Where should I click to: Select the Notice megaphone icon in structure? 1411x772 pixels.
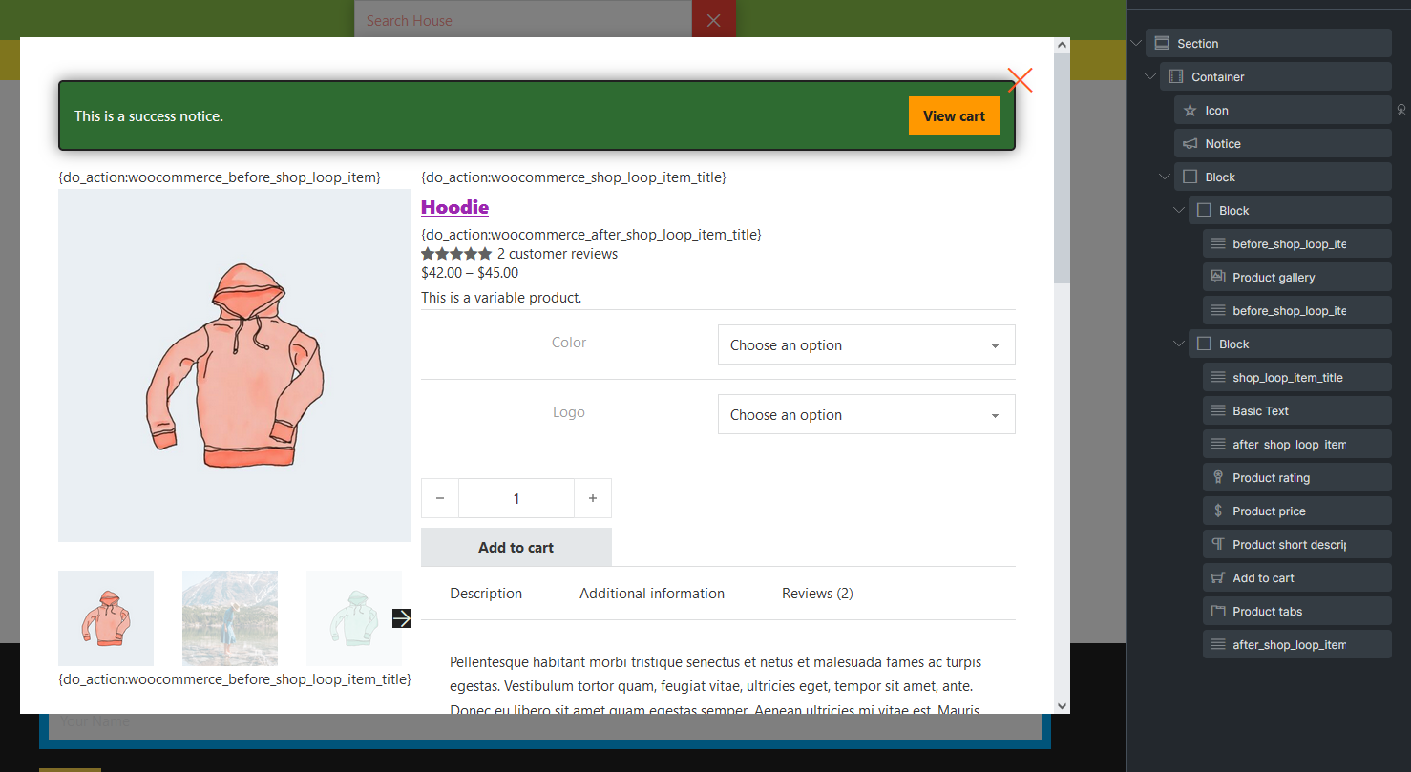coord(1190,144)
